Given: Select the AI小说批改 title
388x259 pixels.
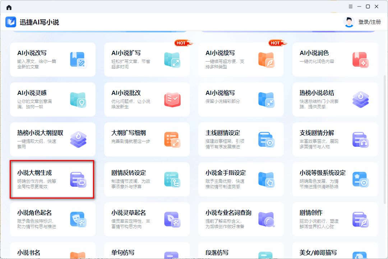Looking at the screenshot, I should pyautogui.click(x=126, y=93).
